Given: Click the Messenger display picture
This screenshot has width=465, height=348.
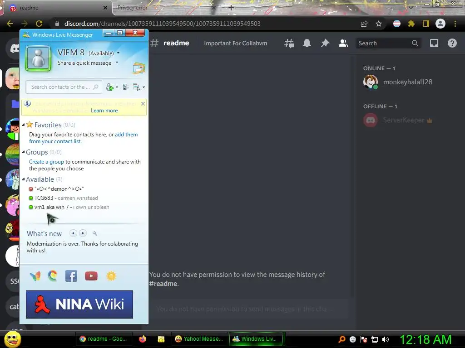Looking at the screenshot, I should 38,58.
